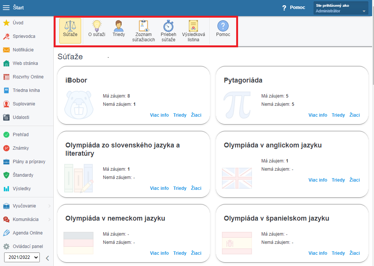Expand the Vyučovanie submenu chevron

click(49, 206)
